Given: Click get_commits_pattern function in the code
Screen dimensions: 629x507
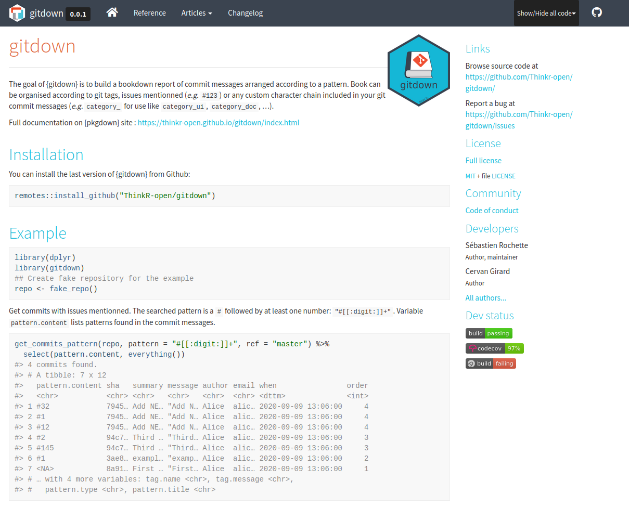Looking at the screenshot, I should click(x=56, y=344).
